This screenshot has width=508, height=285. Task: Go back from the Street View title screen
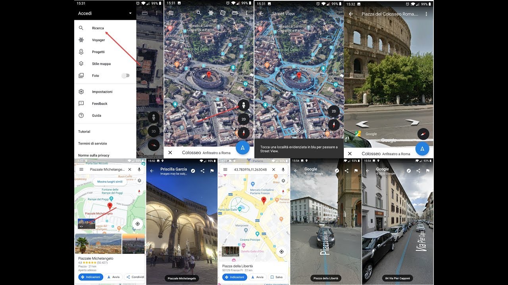coord(261,13)
